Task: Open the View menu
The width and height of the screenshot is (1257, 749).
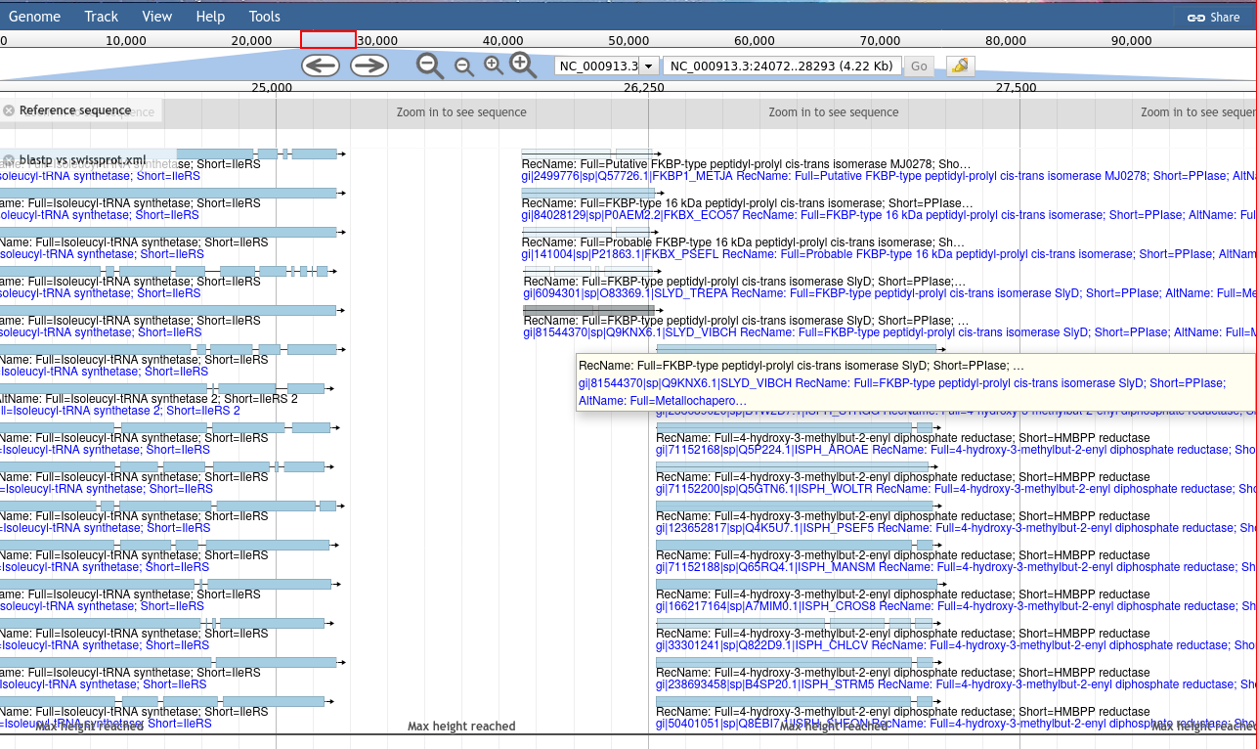Action: click(x=157, y=17)
